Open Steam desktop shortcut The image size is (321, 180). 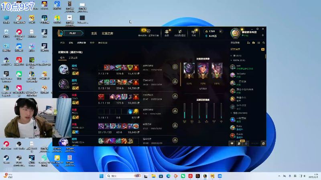[x=6, y=159]
